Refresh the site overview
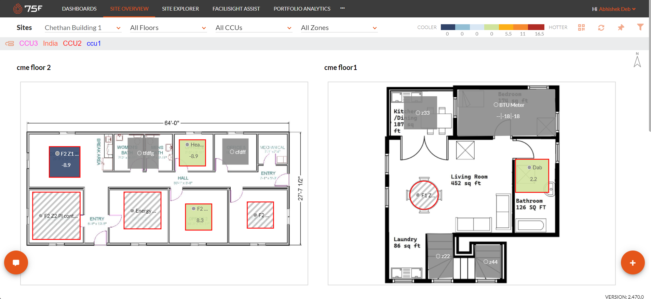 pyautogui.click(x=601, y=28)
